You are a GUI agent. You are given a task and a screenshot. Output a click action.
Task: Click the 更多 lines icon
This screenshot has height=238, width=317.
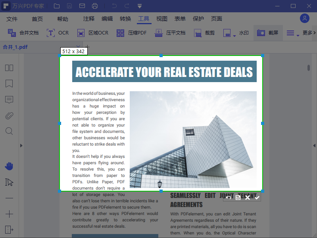click(290, 33)
